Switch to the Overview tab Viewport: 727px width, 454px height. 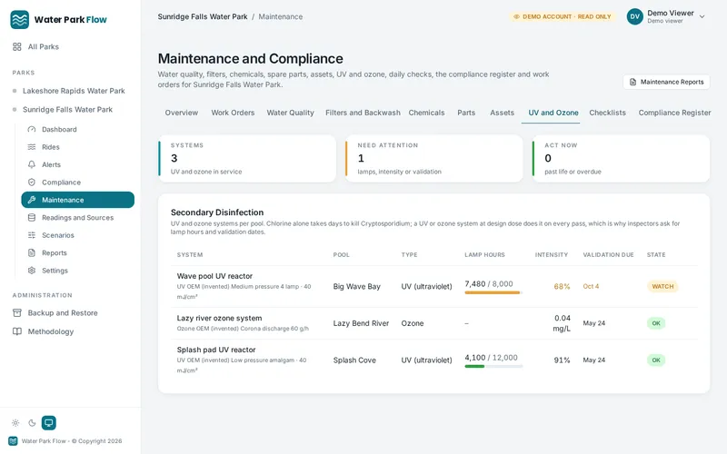181,113
